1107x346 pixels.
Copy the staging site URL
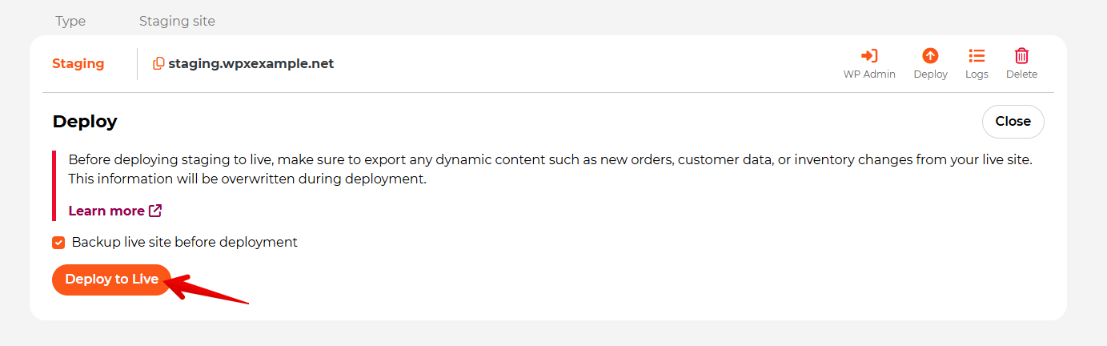pos(158,63)
